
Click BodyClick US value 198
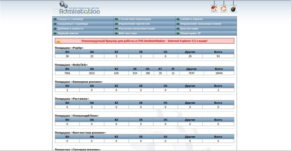tap(147, 73)
